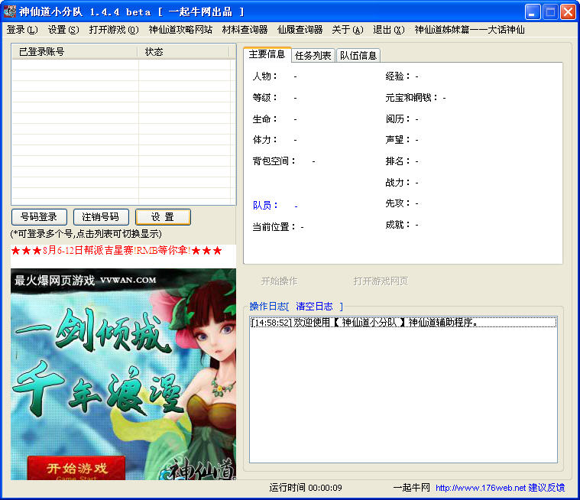Open the 关于 menu

[x=347, y=30]
